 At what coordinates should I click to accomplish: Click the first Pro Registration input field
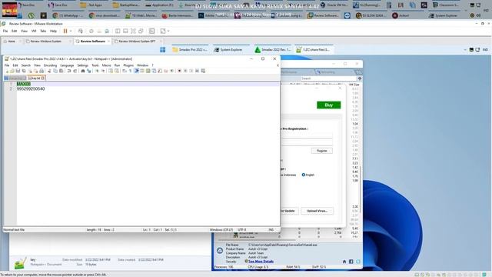coord(307,135)
